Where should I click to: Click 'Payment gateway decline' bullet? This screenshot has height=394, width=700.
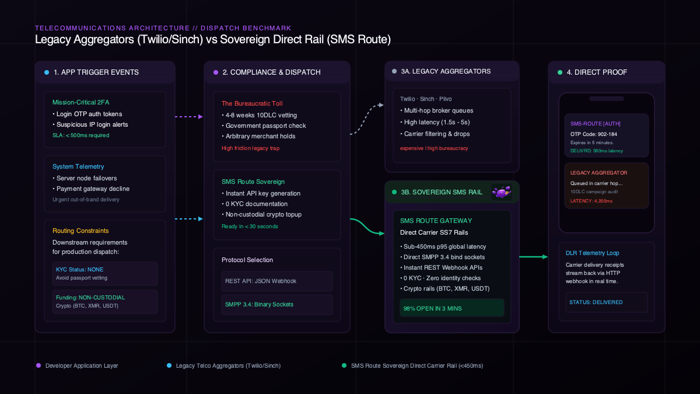point(91,189)
